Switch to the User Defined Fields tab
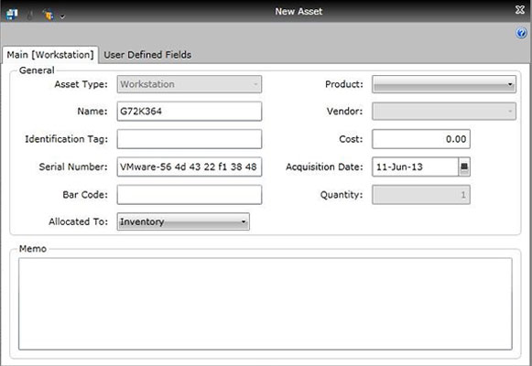 tap(147, 55)
